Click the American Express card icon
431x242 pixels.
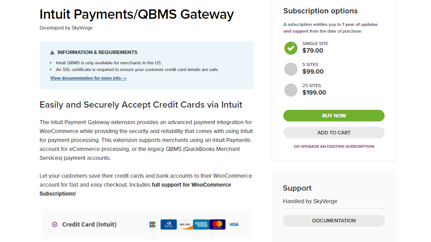pos(201,225)
